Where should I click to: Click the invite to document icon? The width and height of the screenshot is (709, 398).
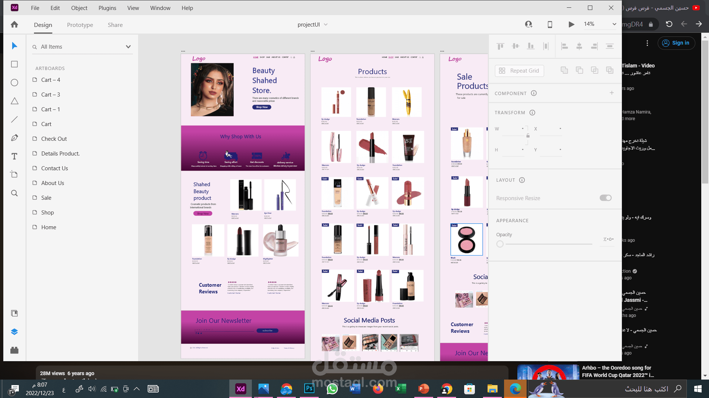[529, 24]
